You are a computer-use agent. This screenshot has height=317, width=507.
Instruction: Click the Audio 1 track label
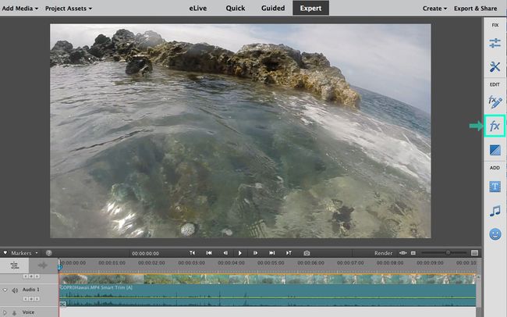point(31,290)
